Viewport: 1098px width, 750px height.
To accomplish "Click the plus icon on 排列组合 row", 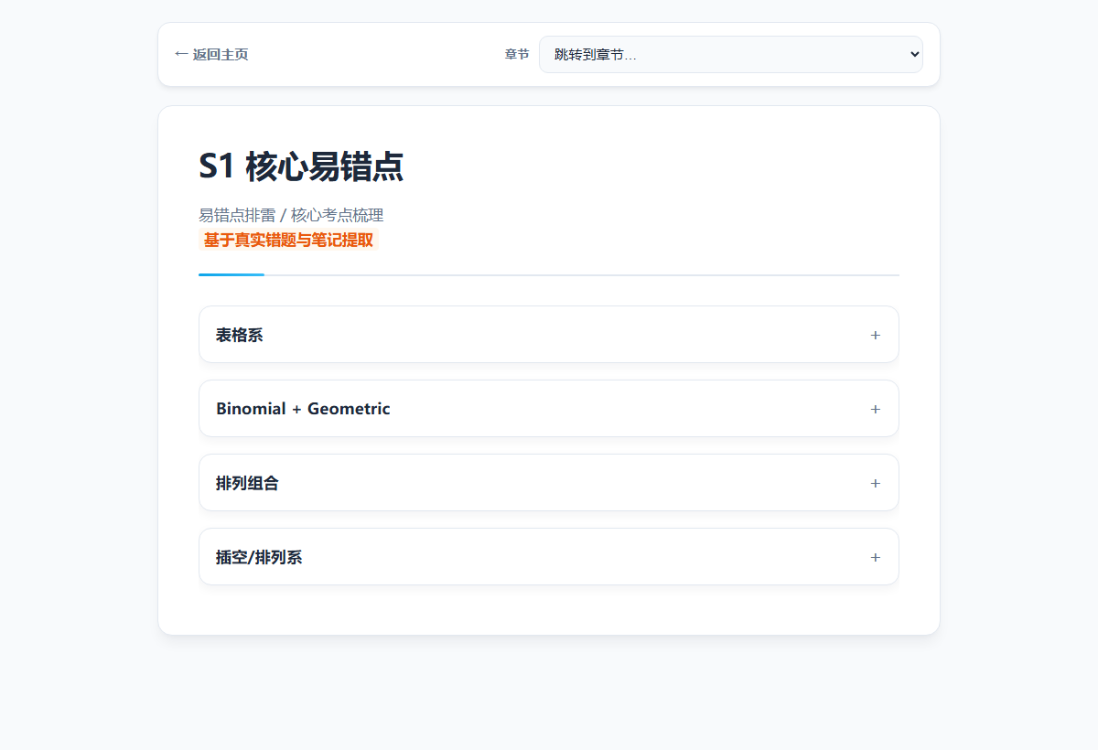I will coord(876,483).
